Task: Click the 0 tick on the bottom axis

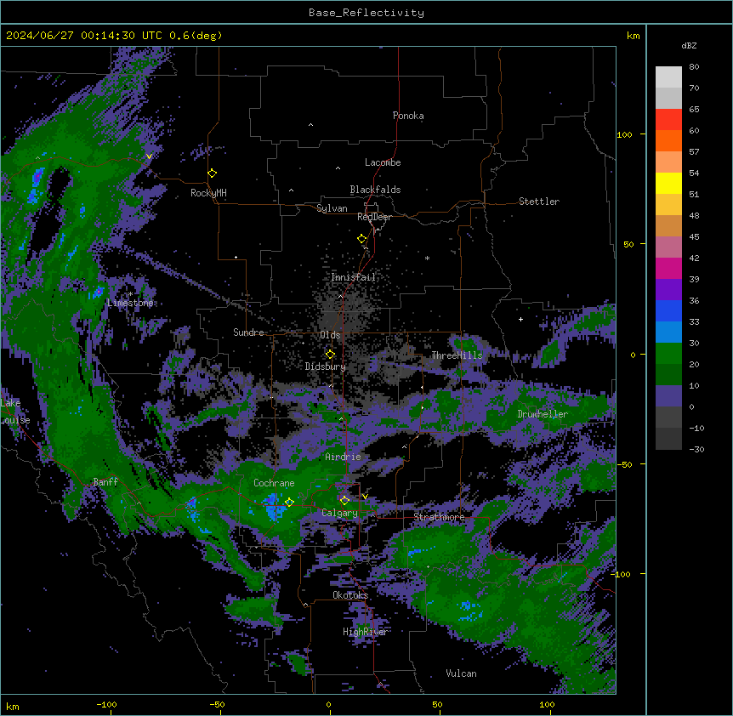Action: coord(328,704)
